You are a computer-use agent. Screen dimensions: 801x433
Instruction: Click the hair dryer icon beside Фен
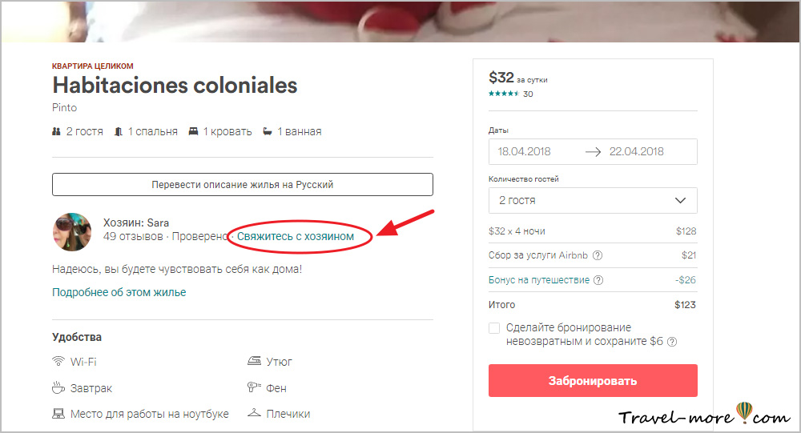(254, 388)
